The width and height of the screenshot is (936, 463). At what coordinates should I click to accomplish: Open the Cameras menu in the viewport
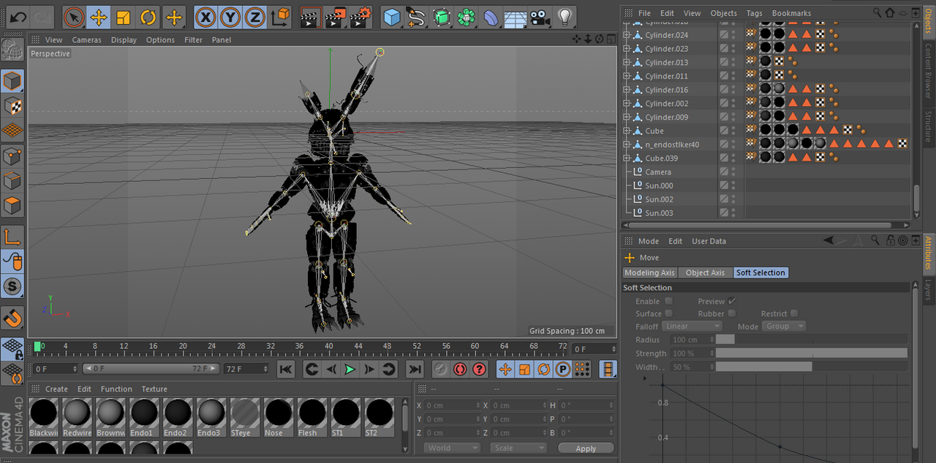86,39
